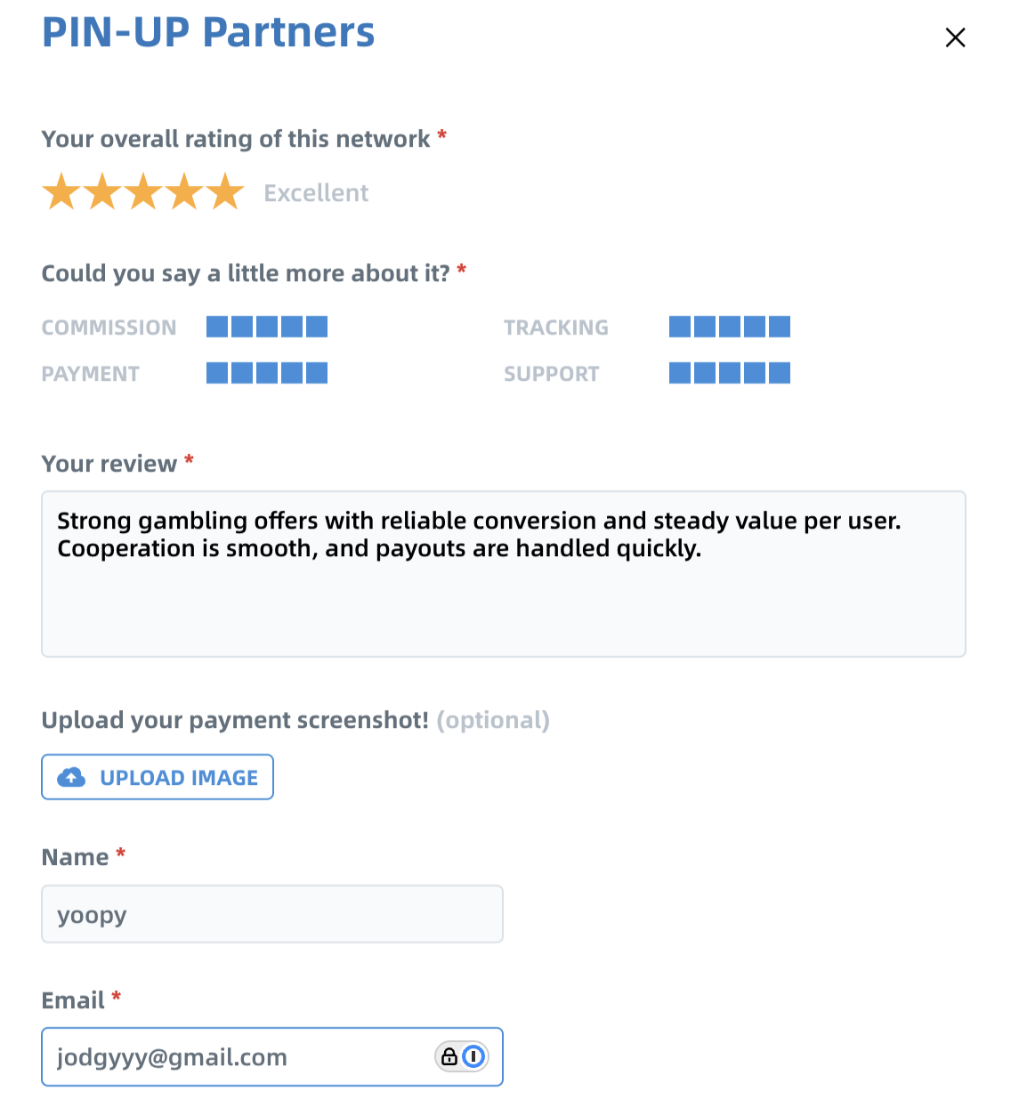Set Tracking rating to second block
The height and width of the screenshot is (1116, 1011).
[705, 327]
